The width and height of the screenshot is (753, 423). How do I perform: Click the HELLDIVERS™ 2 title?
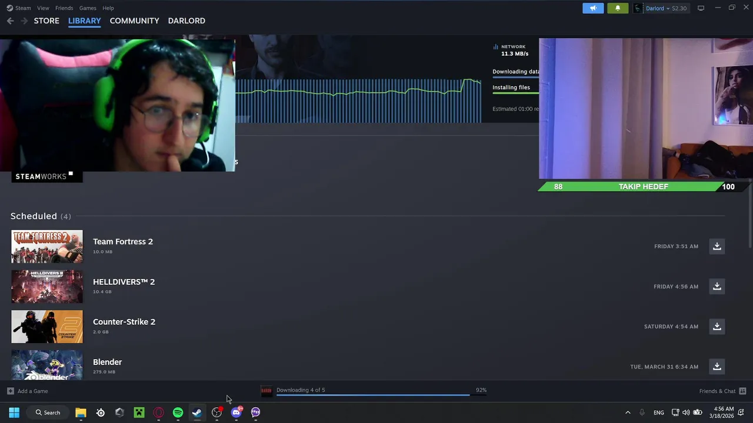124,282
